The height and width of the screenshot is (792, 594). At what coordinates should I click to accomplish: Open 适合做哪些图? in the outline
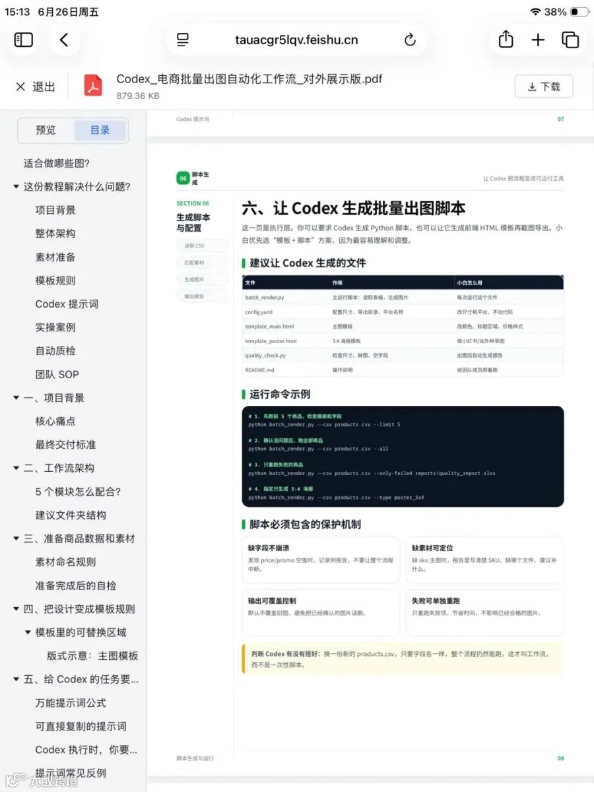(x=57, y=163)
